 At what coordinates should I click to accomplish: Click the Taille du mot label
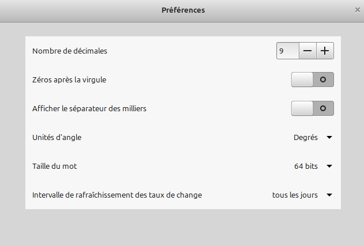click(55, 166)
